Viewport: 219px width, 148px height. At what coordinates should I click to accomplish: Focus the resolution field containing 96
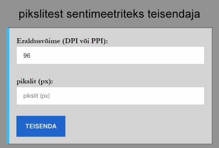point(110,55)
